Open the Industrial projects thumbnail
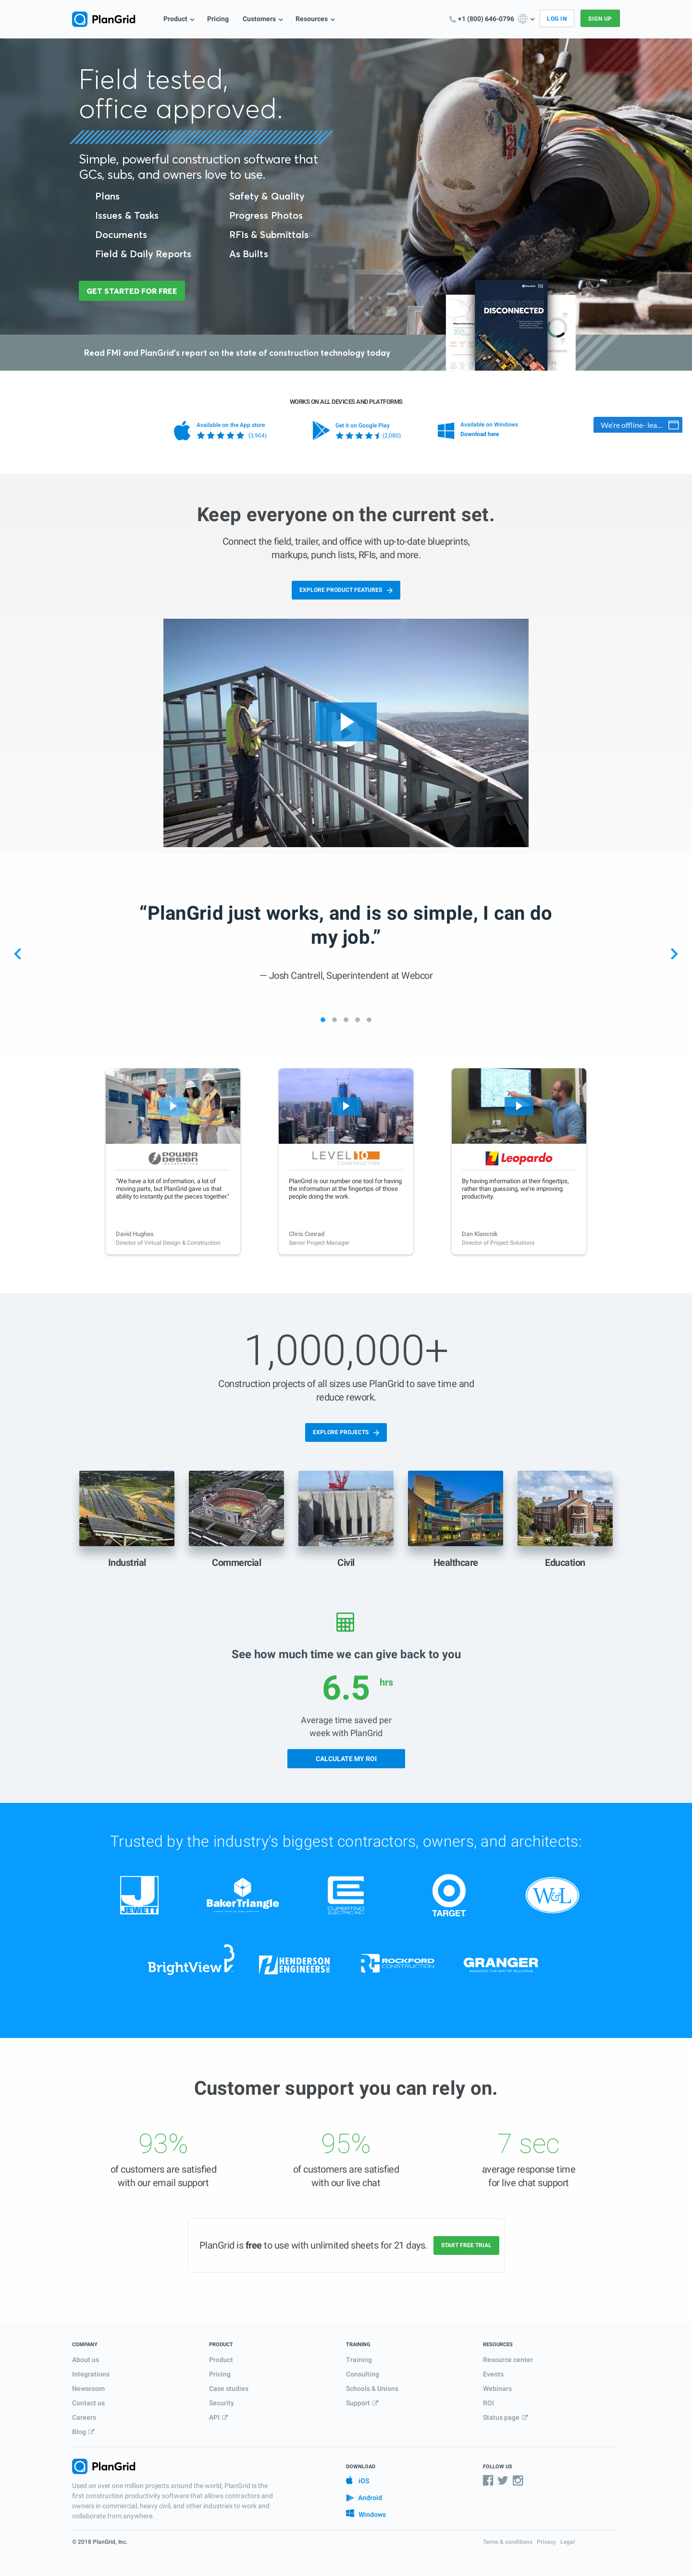The image size is (692, 2576). (127, 1508)
